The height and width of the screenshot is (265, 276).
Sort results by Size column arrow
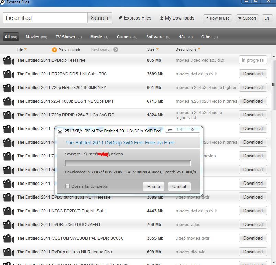tap(157, 49)
